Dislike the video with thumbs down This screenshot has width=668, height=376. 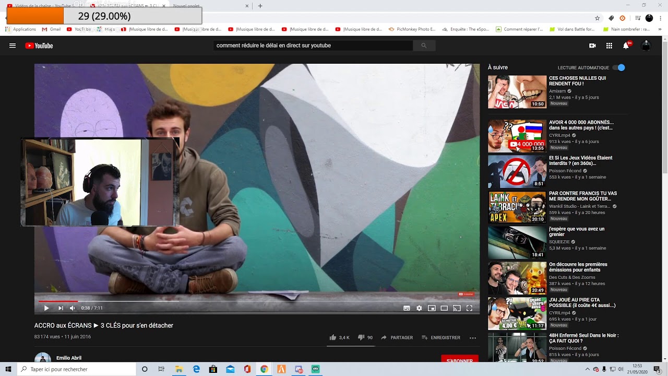point(361,337)
